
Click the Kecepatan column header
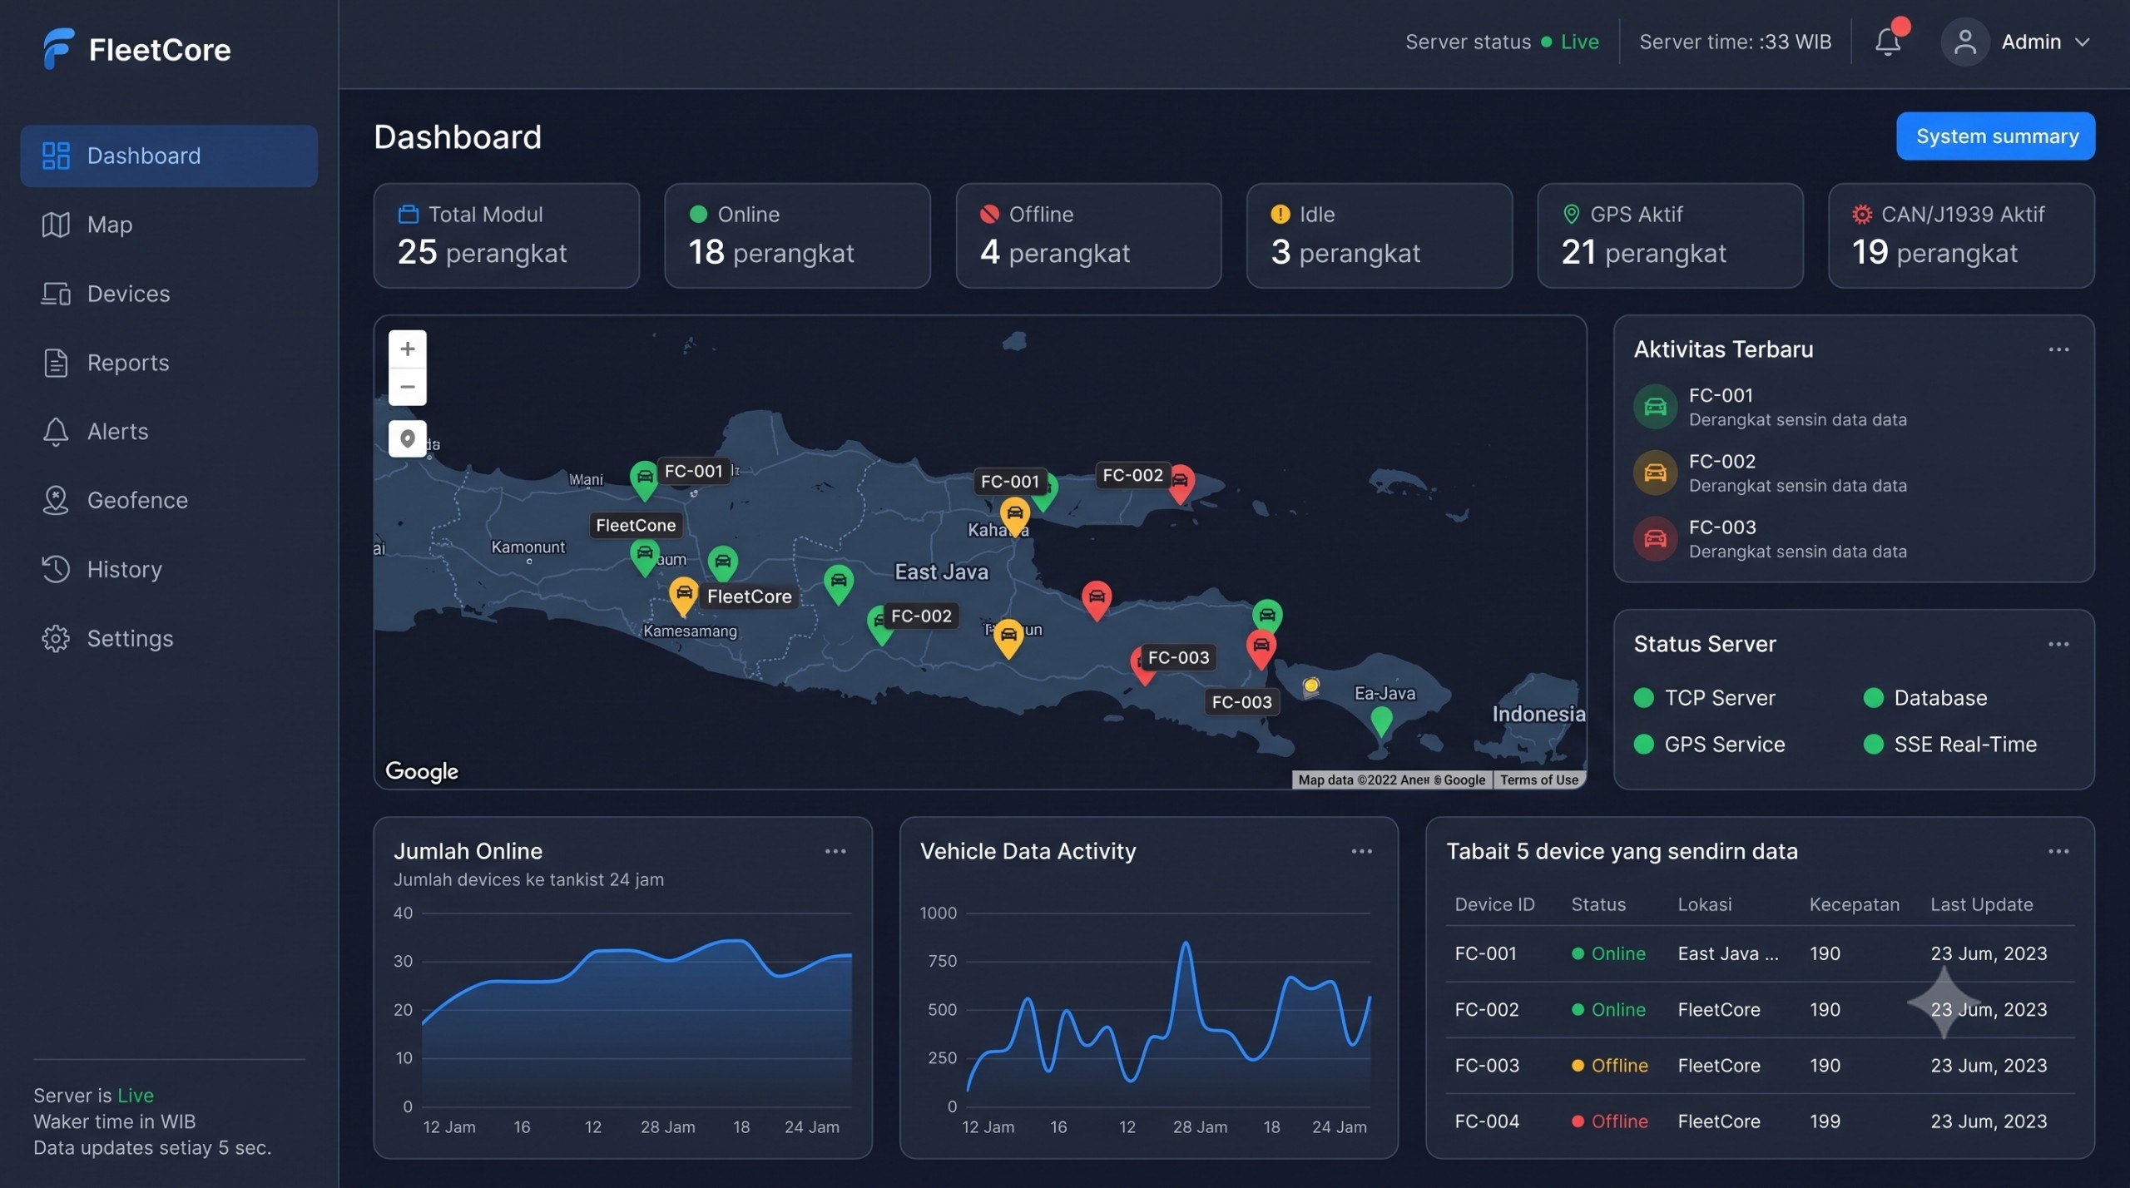click(x=1854, y=904)
